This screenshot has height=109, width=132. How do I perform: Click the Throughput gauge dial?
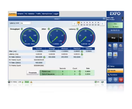point(30,37)
